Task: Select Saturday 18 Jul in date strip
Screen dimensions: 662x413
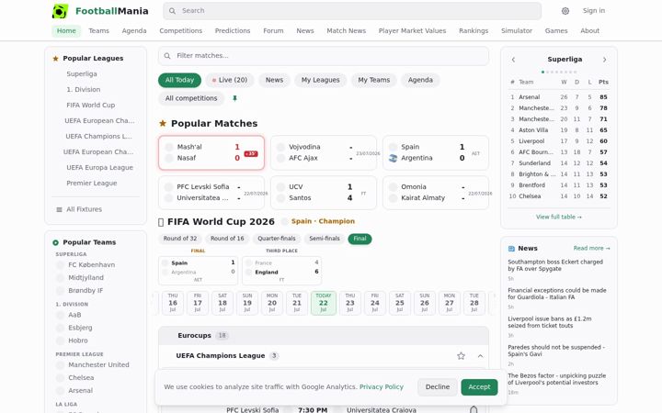Action: [223, 303]
